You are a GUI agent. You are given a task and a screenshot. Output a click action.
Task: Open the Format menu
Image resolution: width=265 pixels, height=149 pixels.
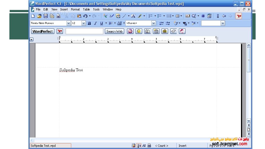coord(75,9)
